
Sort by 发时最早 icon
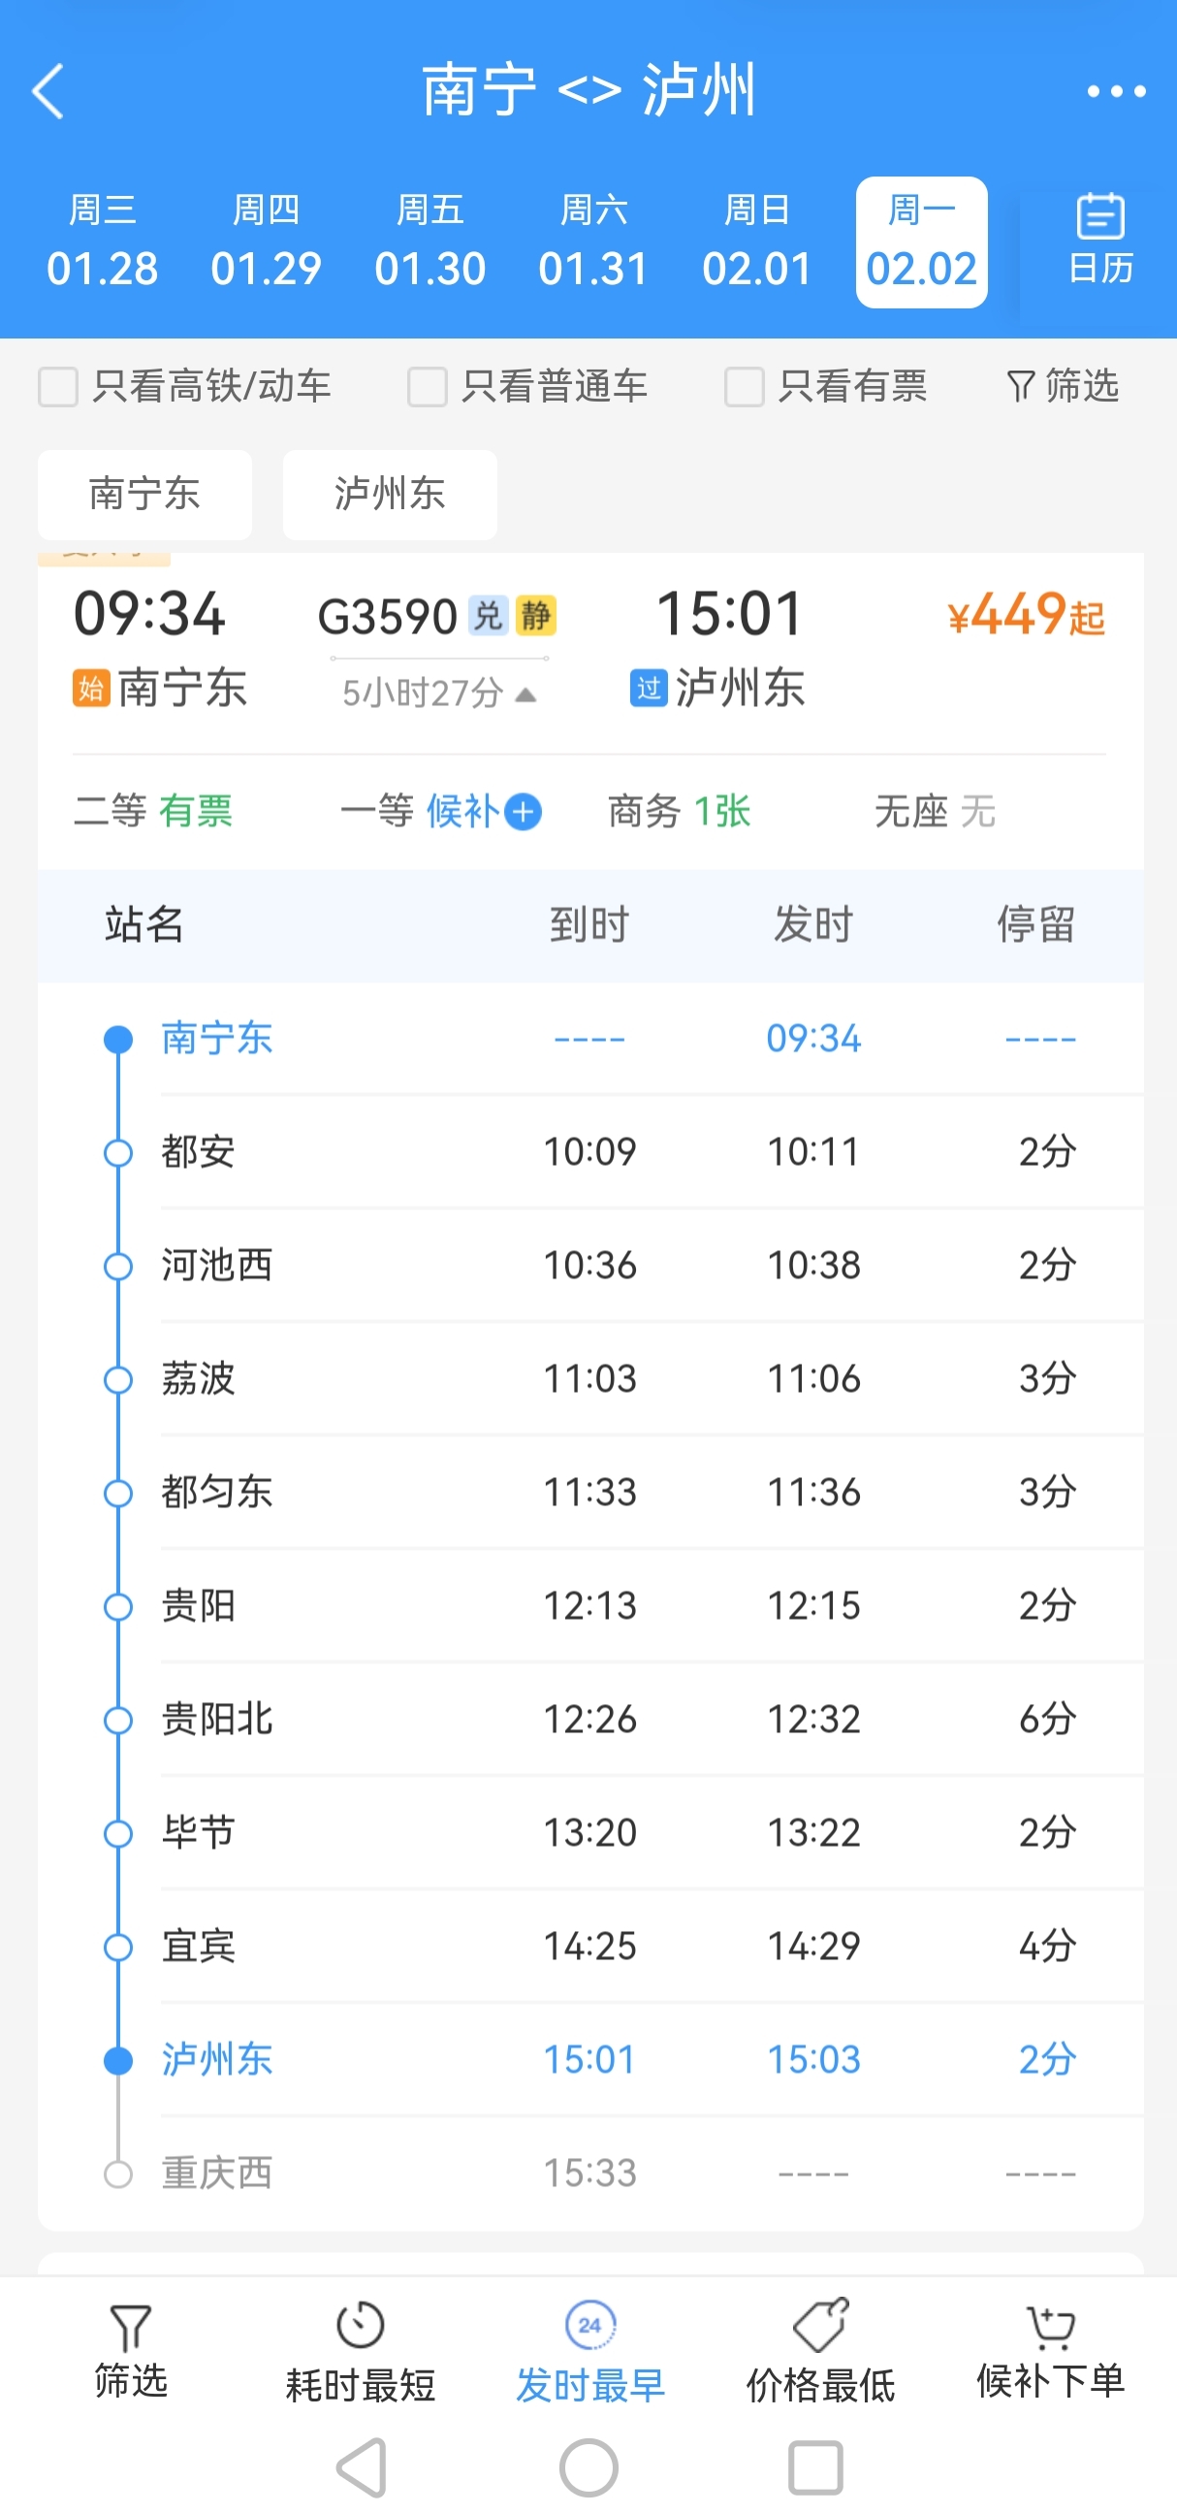tap(590, 2326)
